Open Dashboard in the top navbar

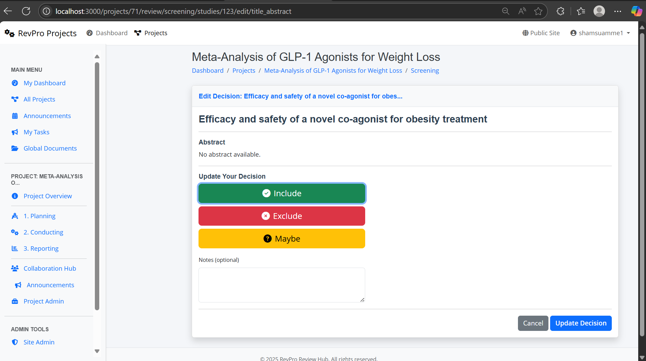click(x=107, y=33)
